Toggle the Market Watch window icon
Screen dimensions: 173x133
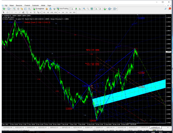[x=14, y=9]
